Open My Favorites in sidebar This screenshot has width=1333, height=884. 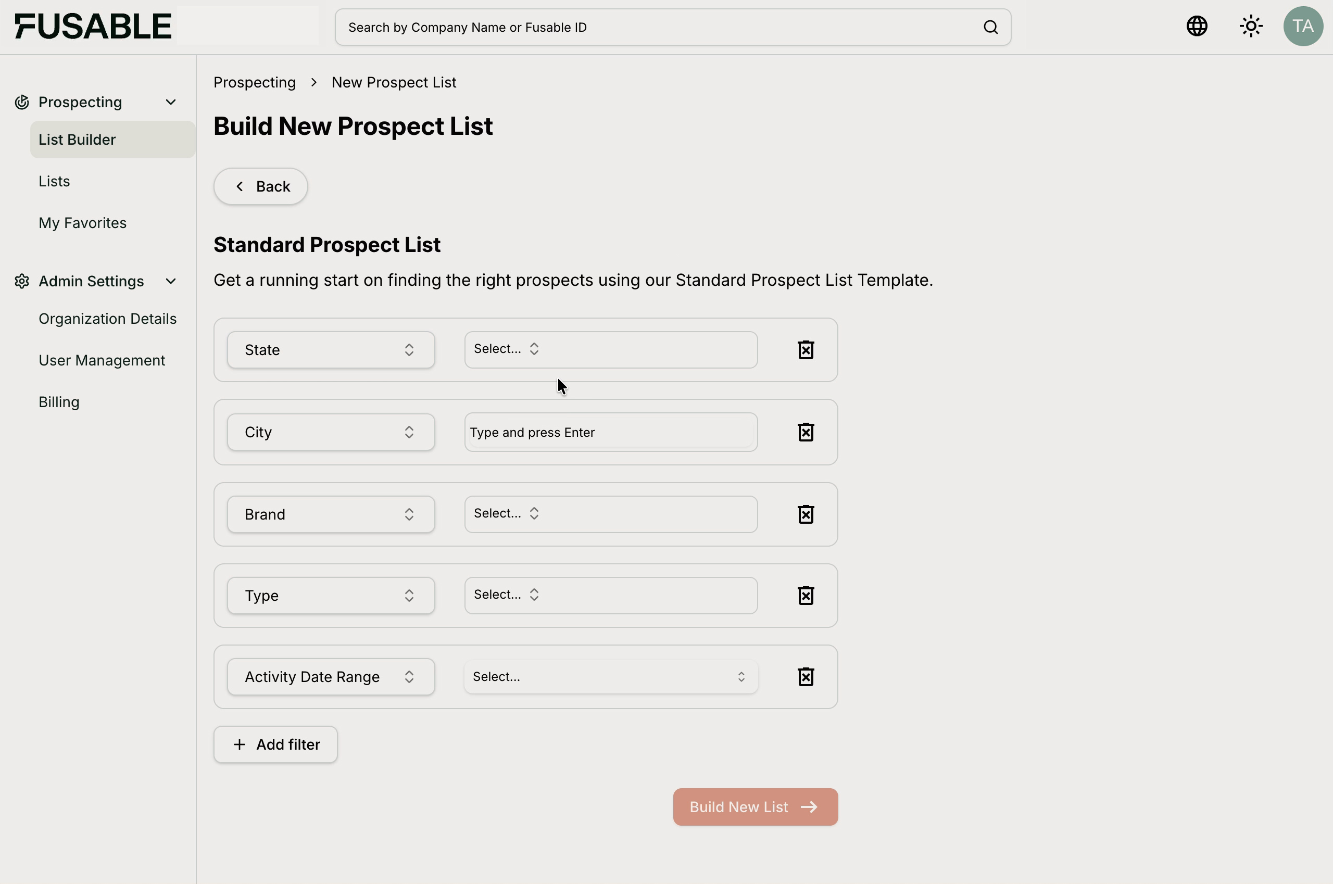pos(82,223)
